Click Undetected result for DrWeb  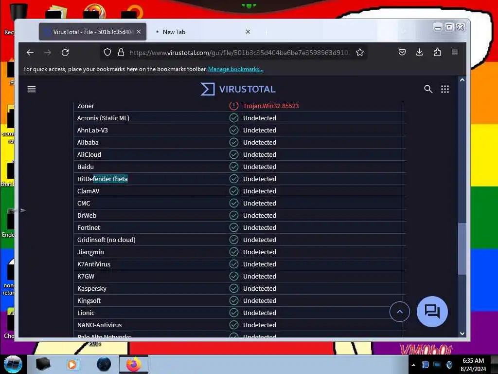coord(260,215)
